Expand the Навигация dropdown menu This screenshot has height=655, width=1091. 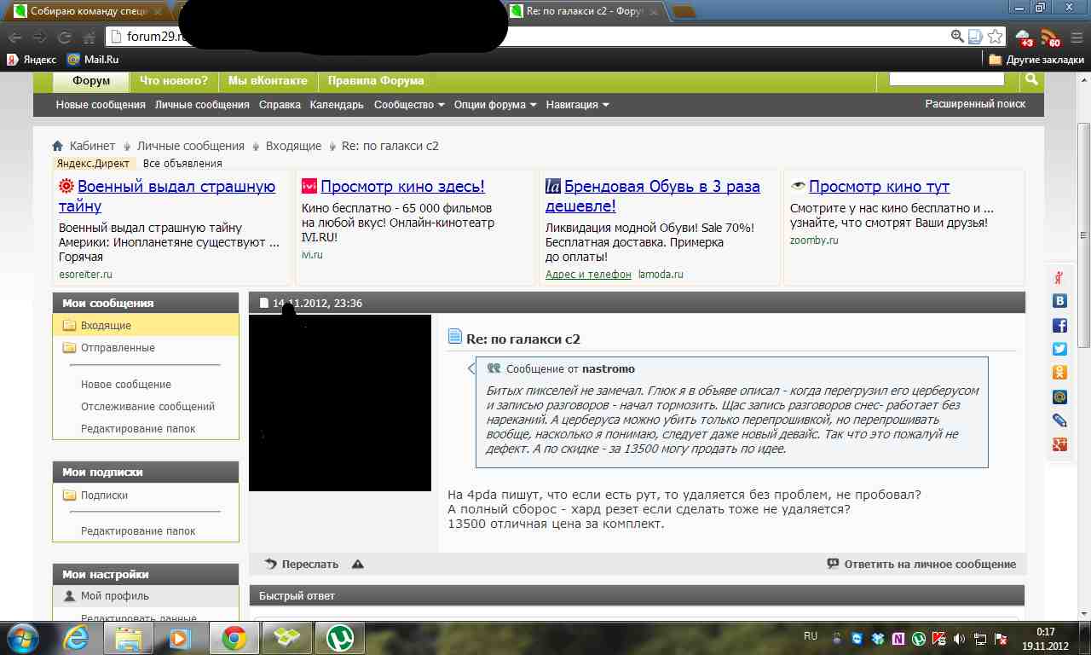tap(577, 105)
